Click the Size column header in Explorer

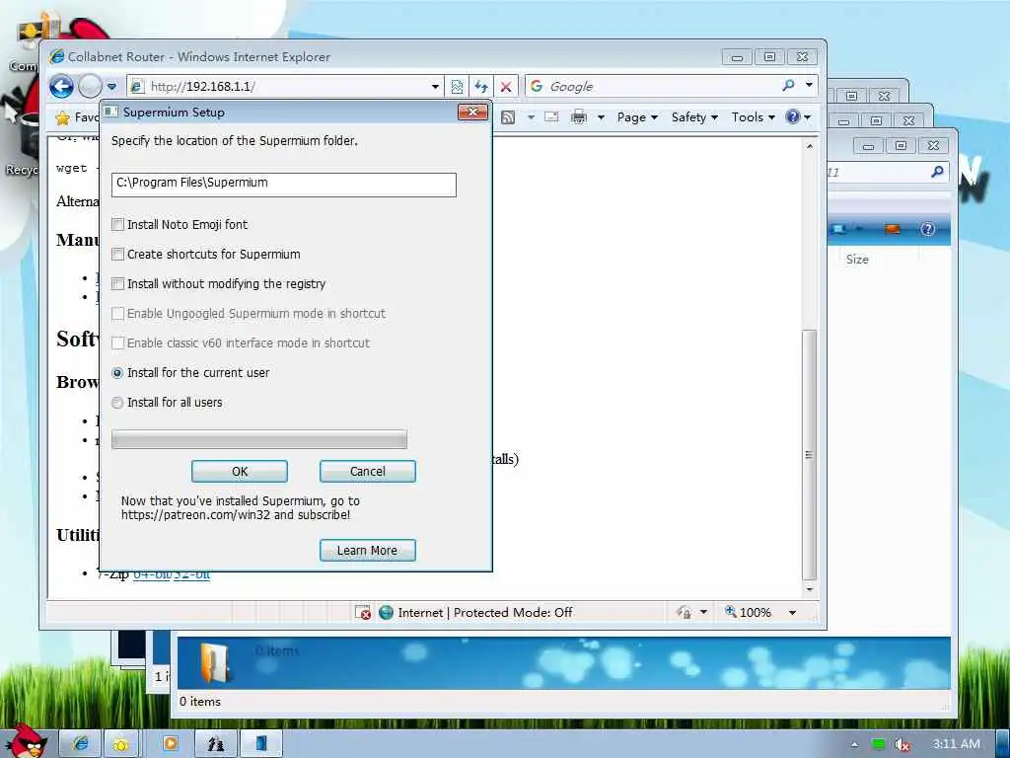pyautogui.click(x=857, y=260)
